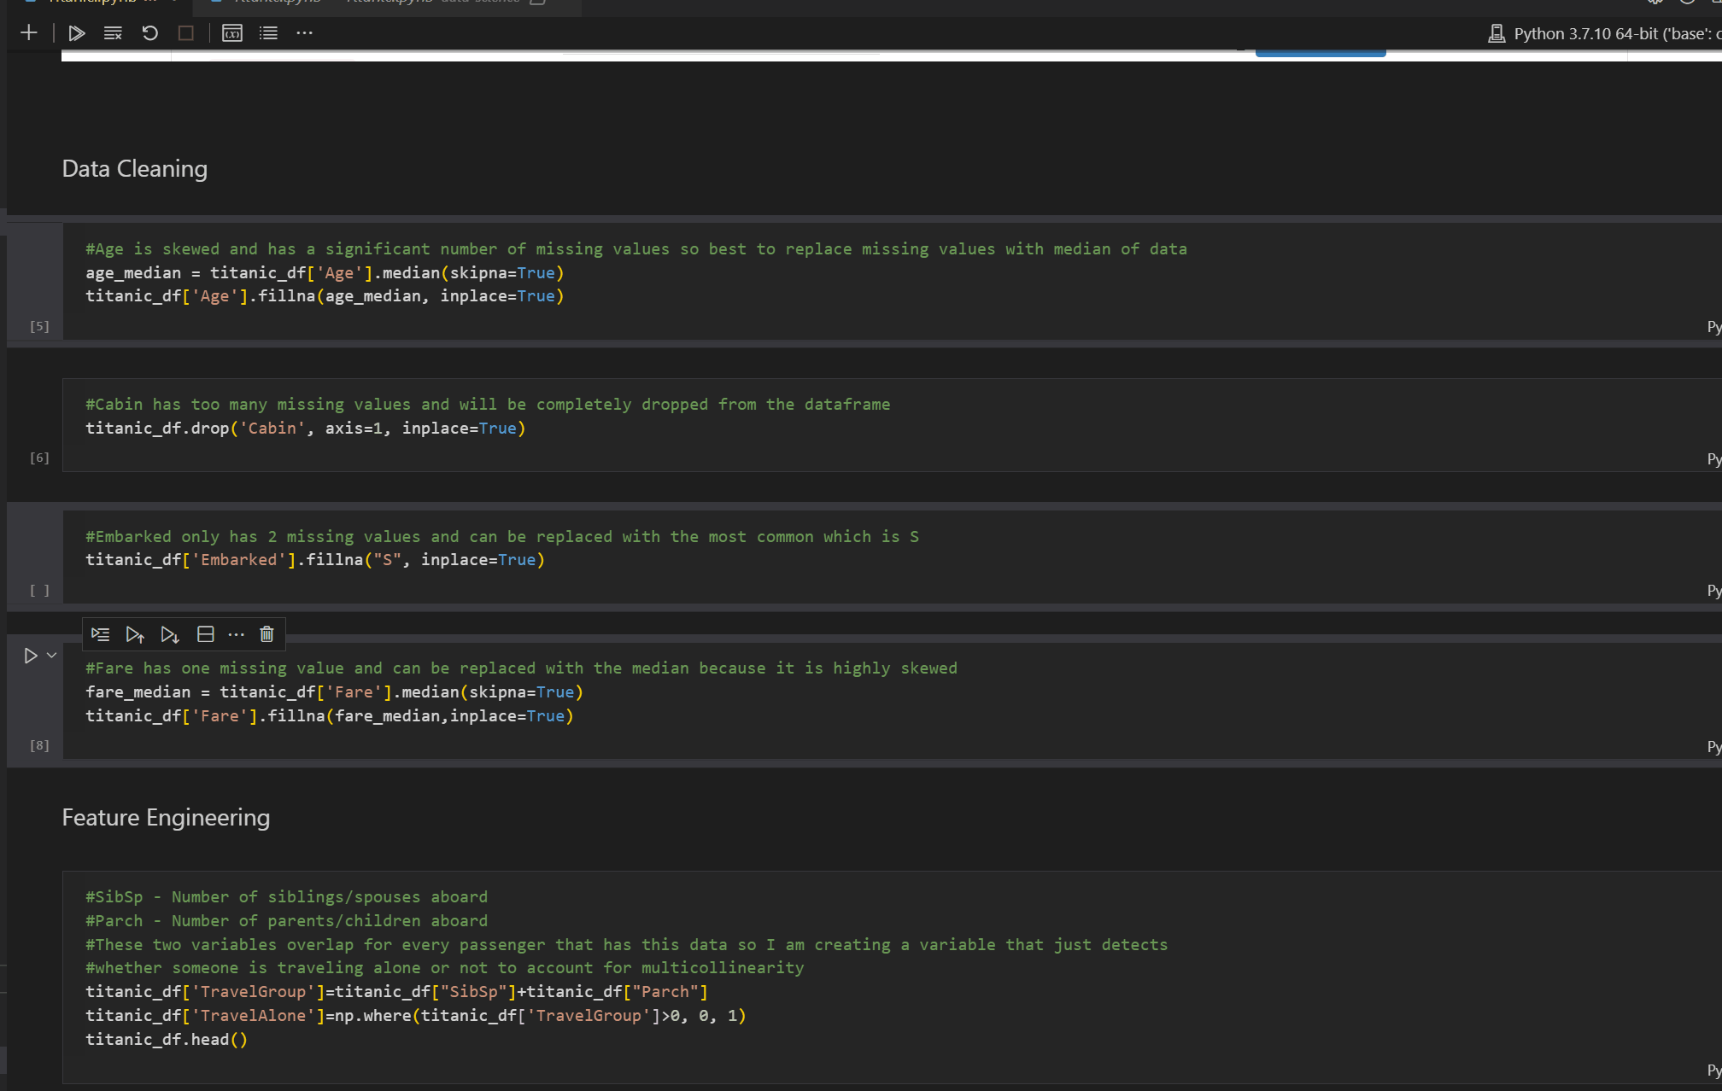This screenshot has width=1722, height=1091.
Task: Run the Fare median cell
Action: (31, 656)
